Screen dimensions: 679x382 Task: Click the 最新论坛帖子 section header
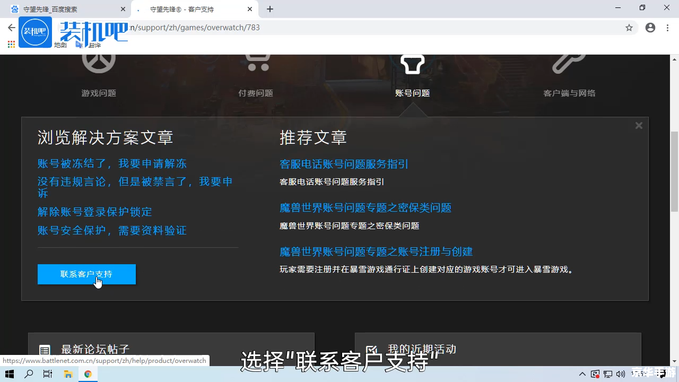(x=95, y=349)
